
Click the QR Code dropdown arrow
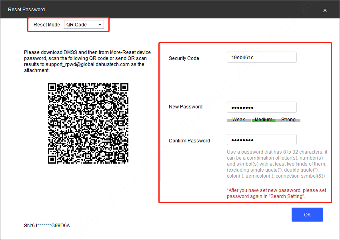[x=99, y=24]
